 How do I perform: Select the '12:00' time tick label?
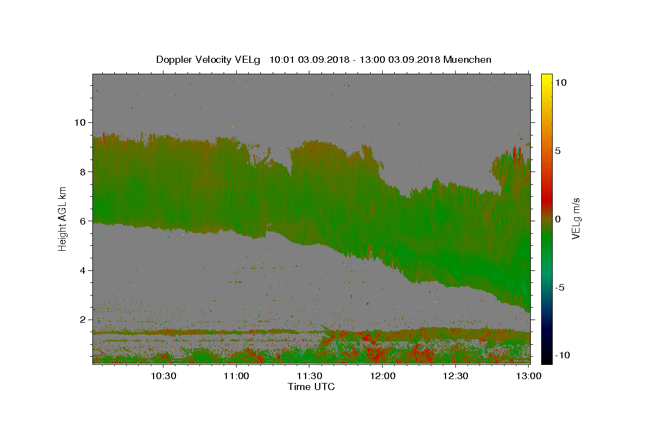pos(383,376)
